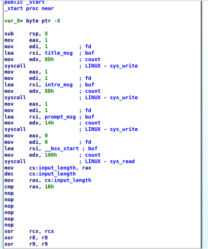Click the 'buf' comment beside title_msg
This screenshot has width=208, height=249.
(x=90, y=53)
